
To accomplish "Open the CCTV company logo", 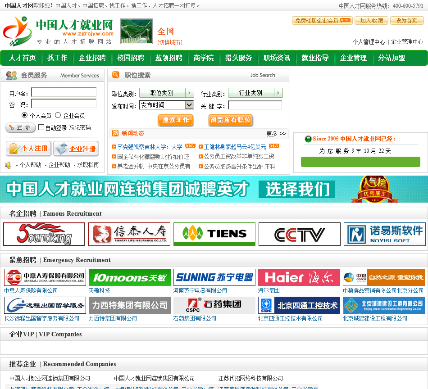I will click(x=300, y=234).
